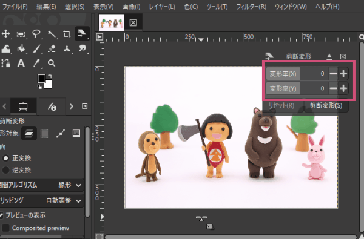Select the Color Picker eyedropper tool

pos(36,63)
